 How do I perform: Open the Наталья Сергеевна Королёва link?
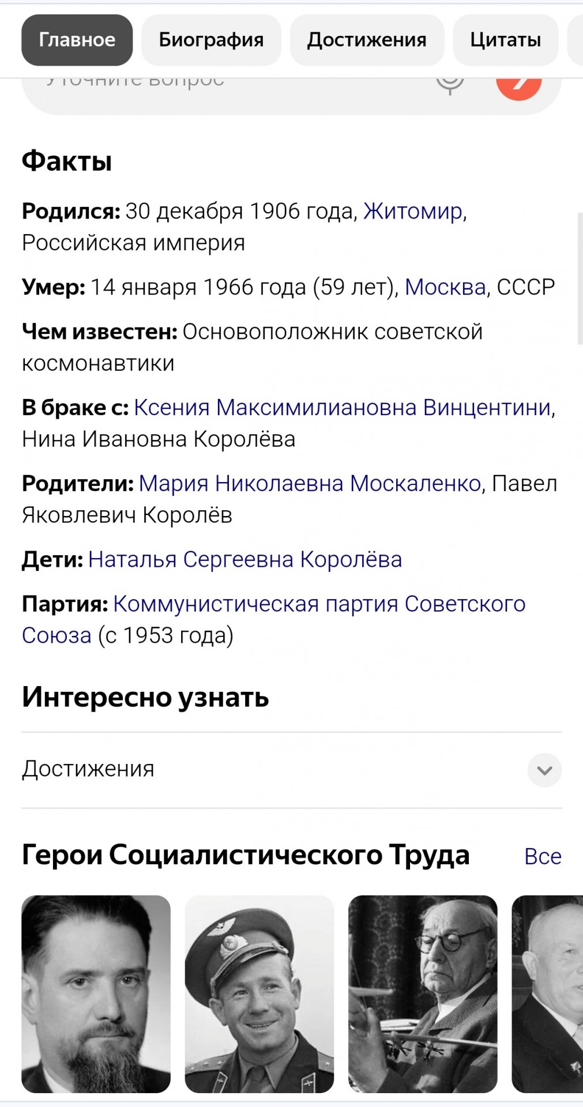245,559
